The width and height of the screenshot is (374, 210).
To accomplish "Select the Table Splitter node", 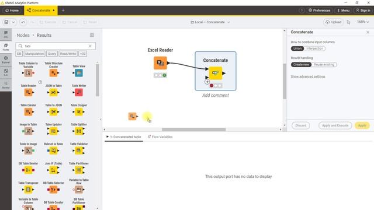I will click(79, 131).
